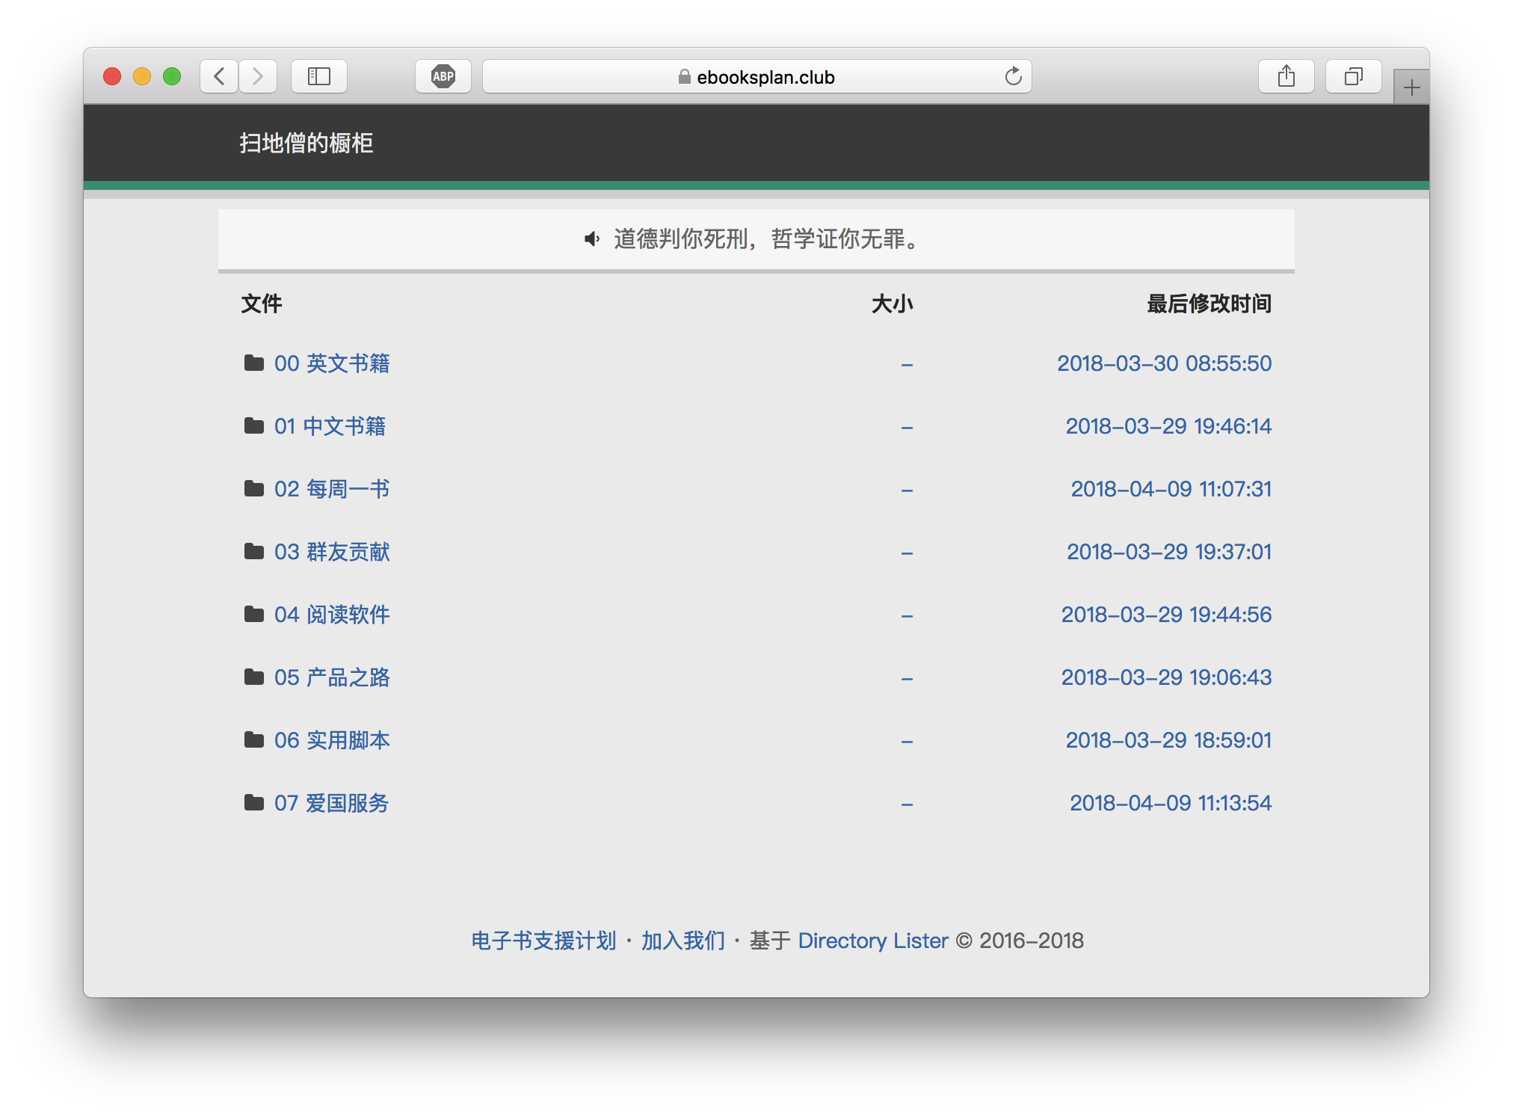Click the 扫地僧的橱柜 site title
The height and width of the screenshot is (1117, 1513).
(306, 143)
